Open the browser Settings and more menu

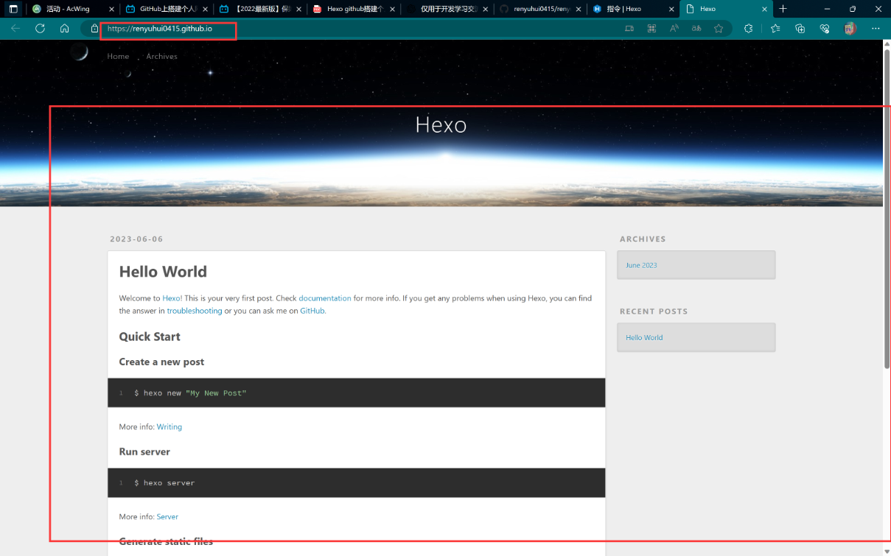876,28
